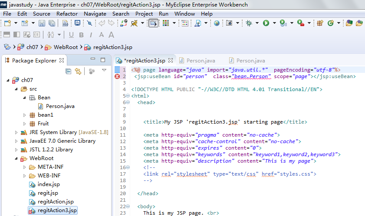Image resolution: width=365 pixels, height=216 pixels.
Task: Click the larger font size A icon
Action: [111, 35]
